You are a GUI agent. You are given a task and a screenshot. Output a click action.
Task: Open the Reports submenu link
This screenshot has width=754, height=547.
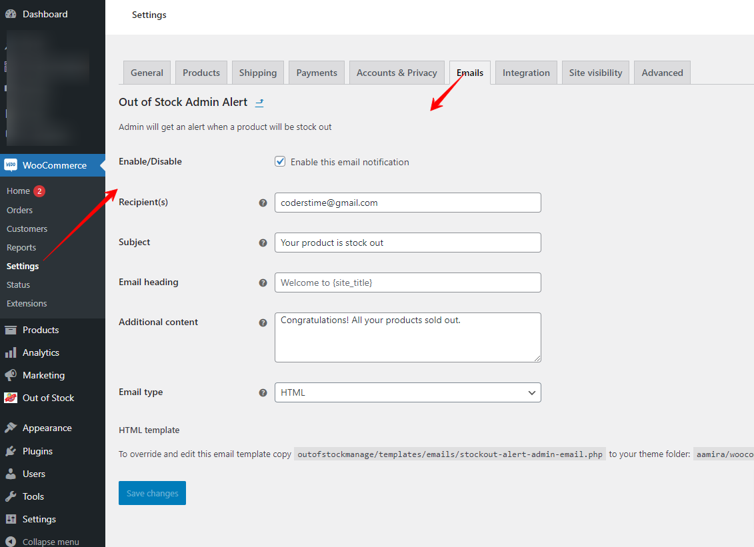(x=21, y=248)
